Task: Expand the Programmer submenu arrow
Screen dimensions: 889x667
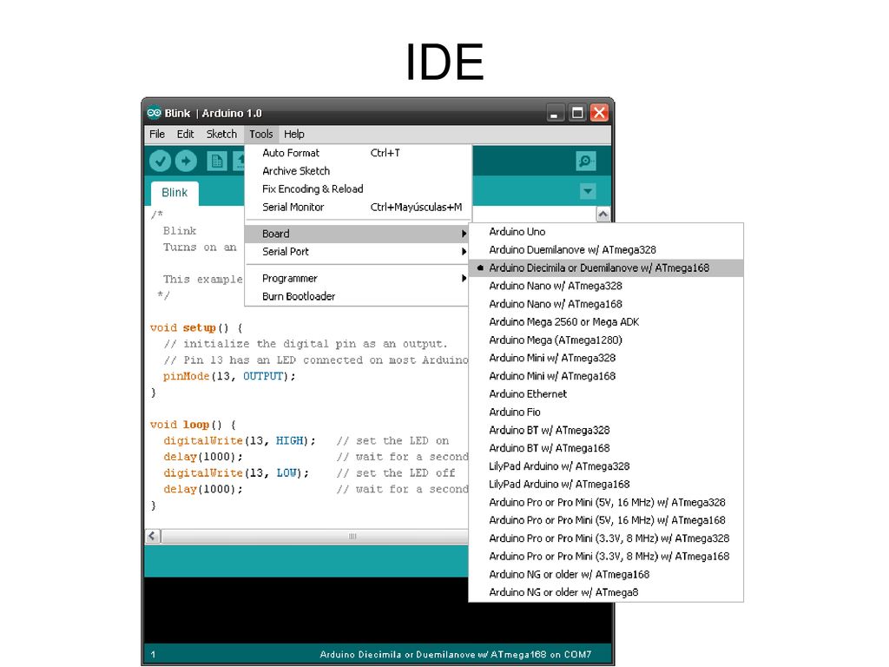Action: (464, 279)
